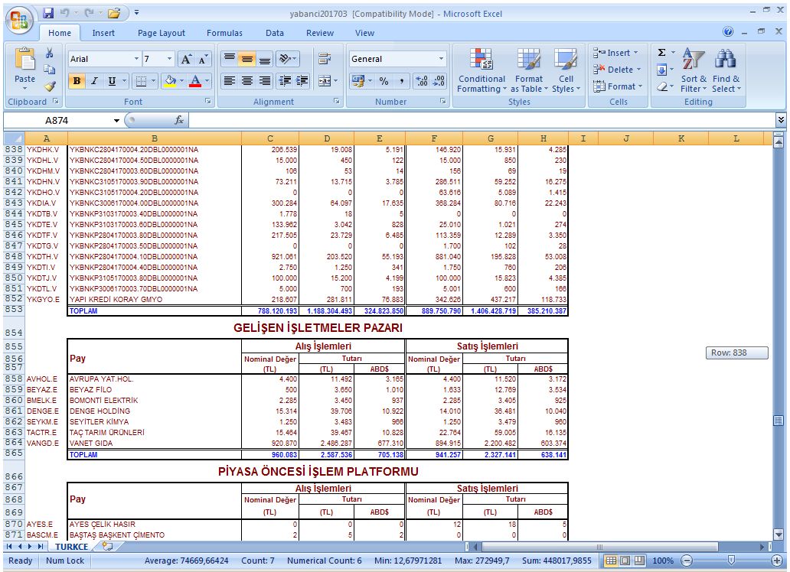This screenshot has height=572, width=790.
Task: Increase decimal places icon
Action: (422, 80)
